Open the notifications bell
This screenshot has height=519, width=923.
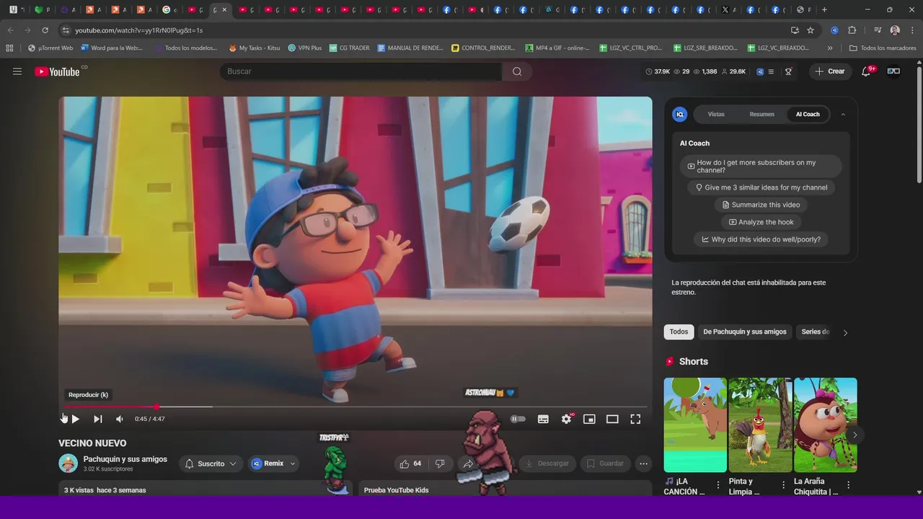pos(866,71)
